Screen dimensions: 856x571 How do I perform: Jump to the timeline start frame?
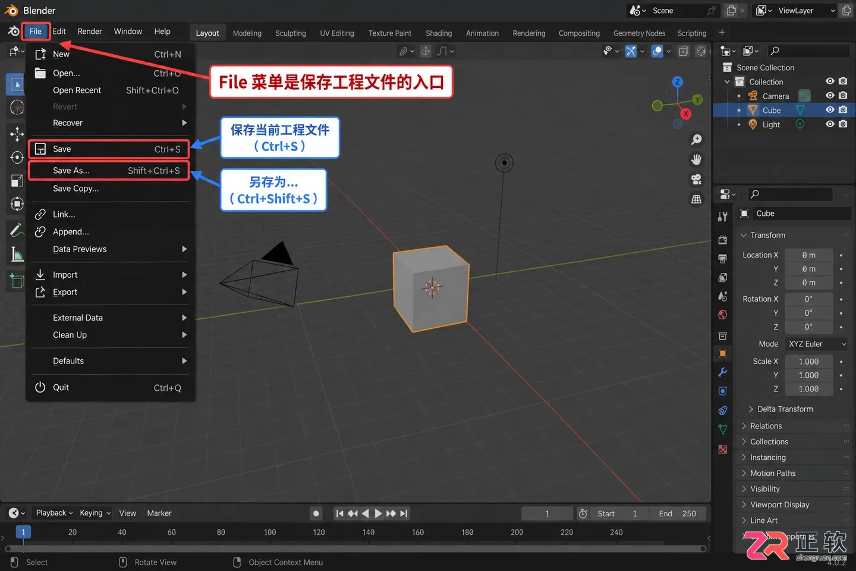coord(339,513)
